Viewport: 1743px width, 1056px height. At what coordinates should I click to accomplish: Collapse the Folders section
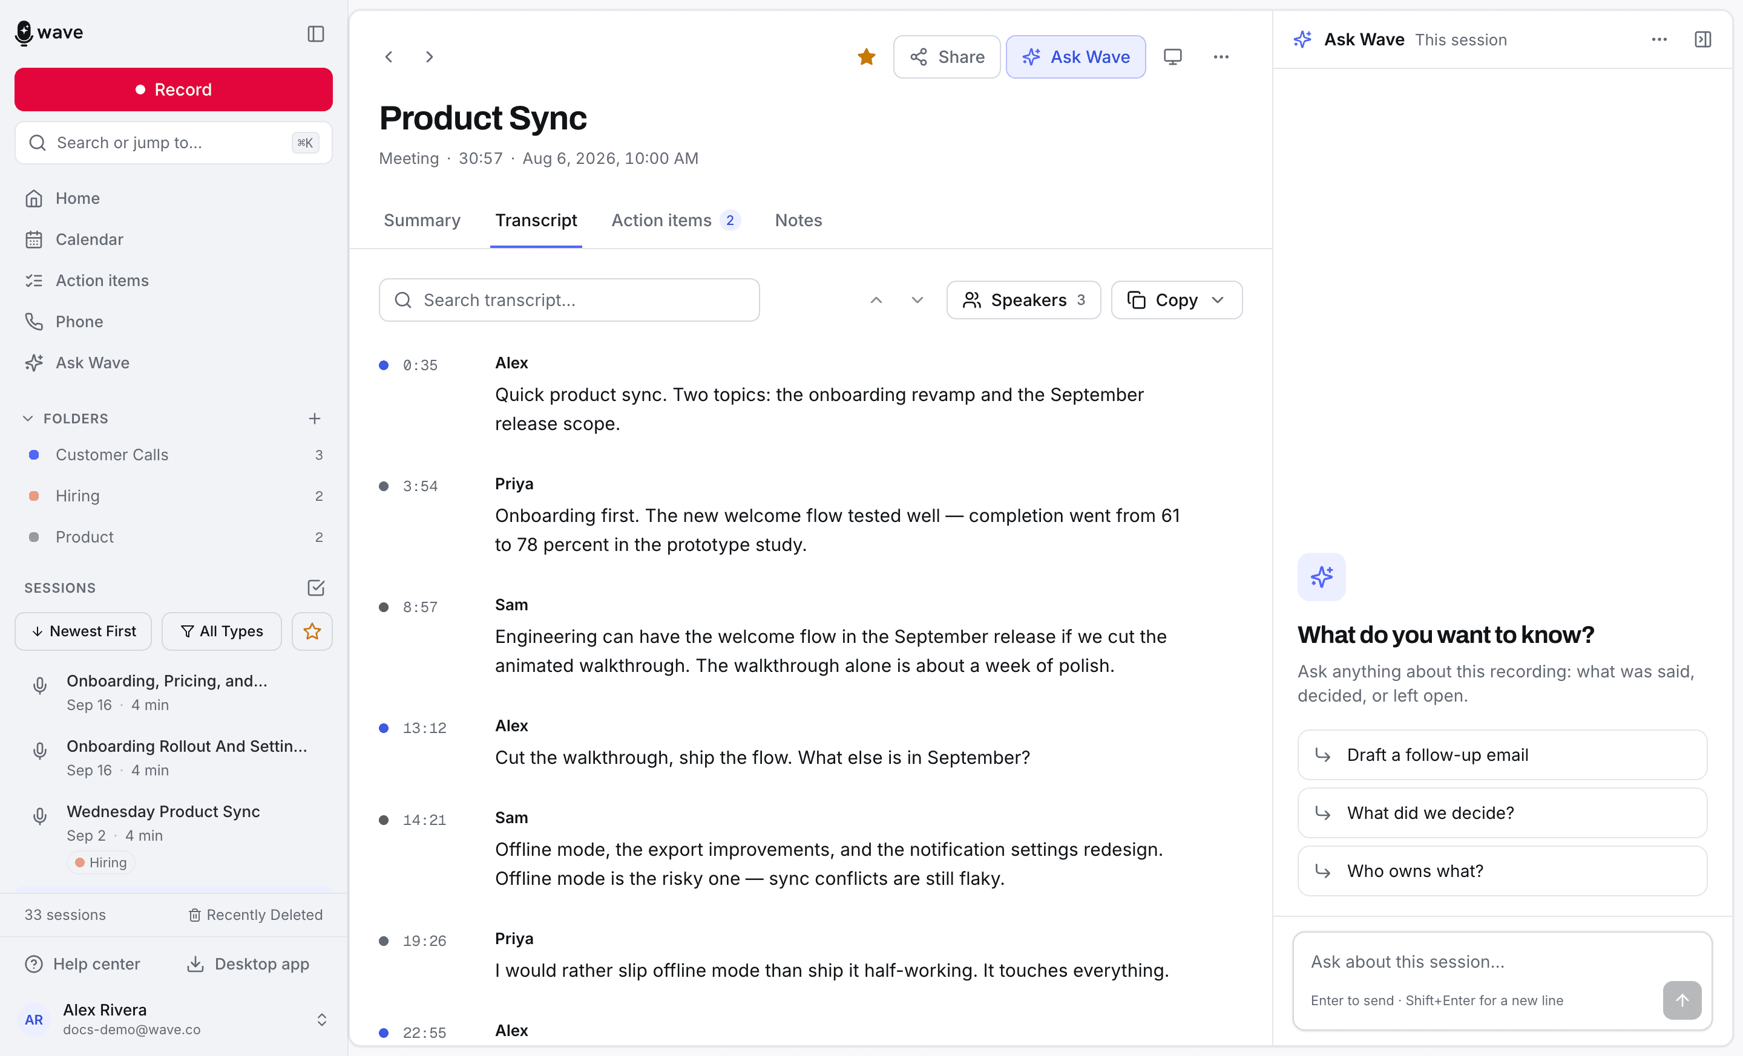pos(65,419)
